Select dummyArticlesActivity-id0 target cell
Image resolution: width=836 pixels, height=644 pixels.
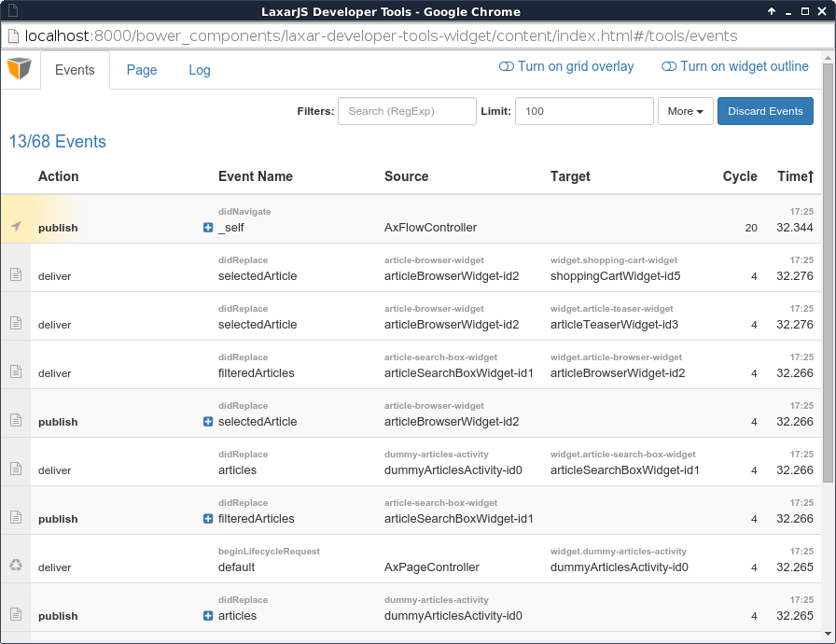619,567
